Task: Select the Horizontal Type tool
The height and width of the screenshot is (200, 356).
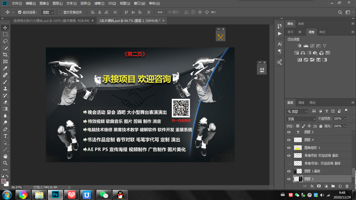Action: tap(5, 136)
